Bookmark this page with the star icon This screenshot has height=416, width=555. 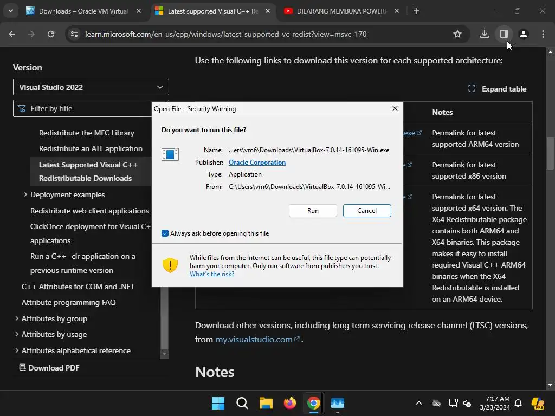[457, 34]
